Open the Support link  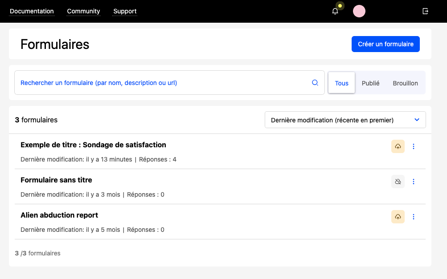tap(125, 12)
